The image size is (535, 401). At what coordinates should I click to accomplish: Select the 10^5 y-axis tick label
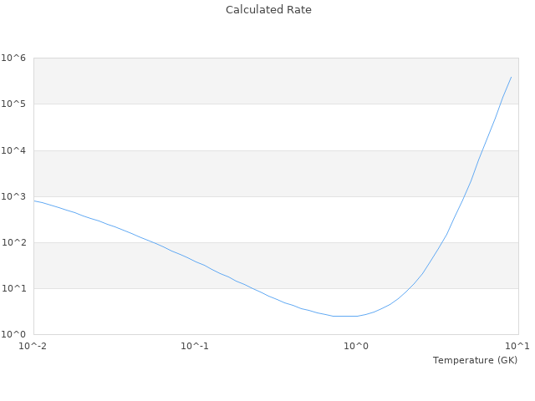click(x=14, y=104)
